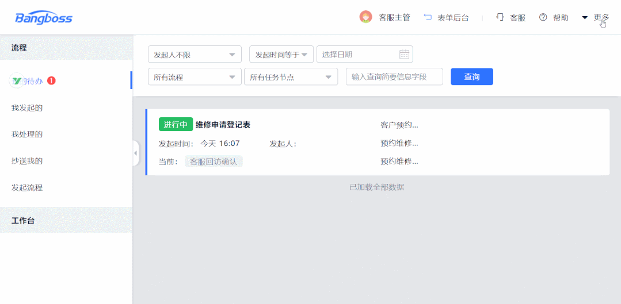This screenshot has width=621, height=304.
Task: Click the 输入查询简要信息字段 search field
Action: click(394, 77)
